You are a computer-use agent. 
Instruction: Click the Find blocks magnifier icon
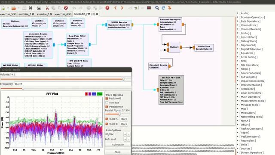point(157,8)
